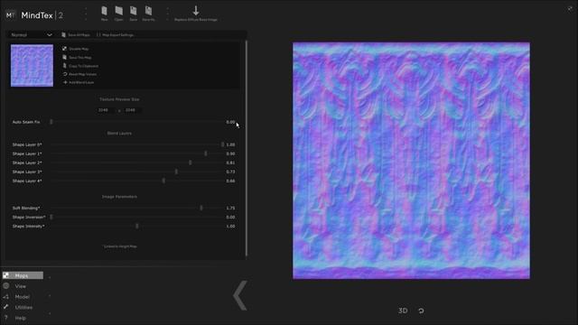
Task: Switch preview to 3D mode
Action: click(403, 311)
